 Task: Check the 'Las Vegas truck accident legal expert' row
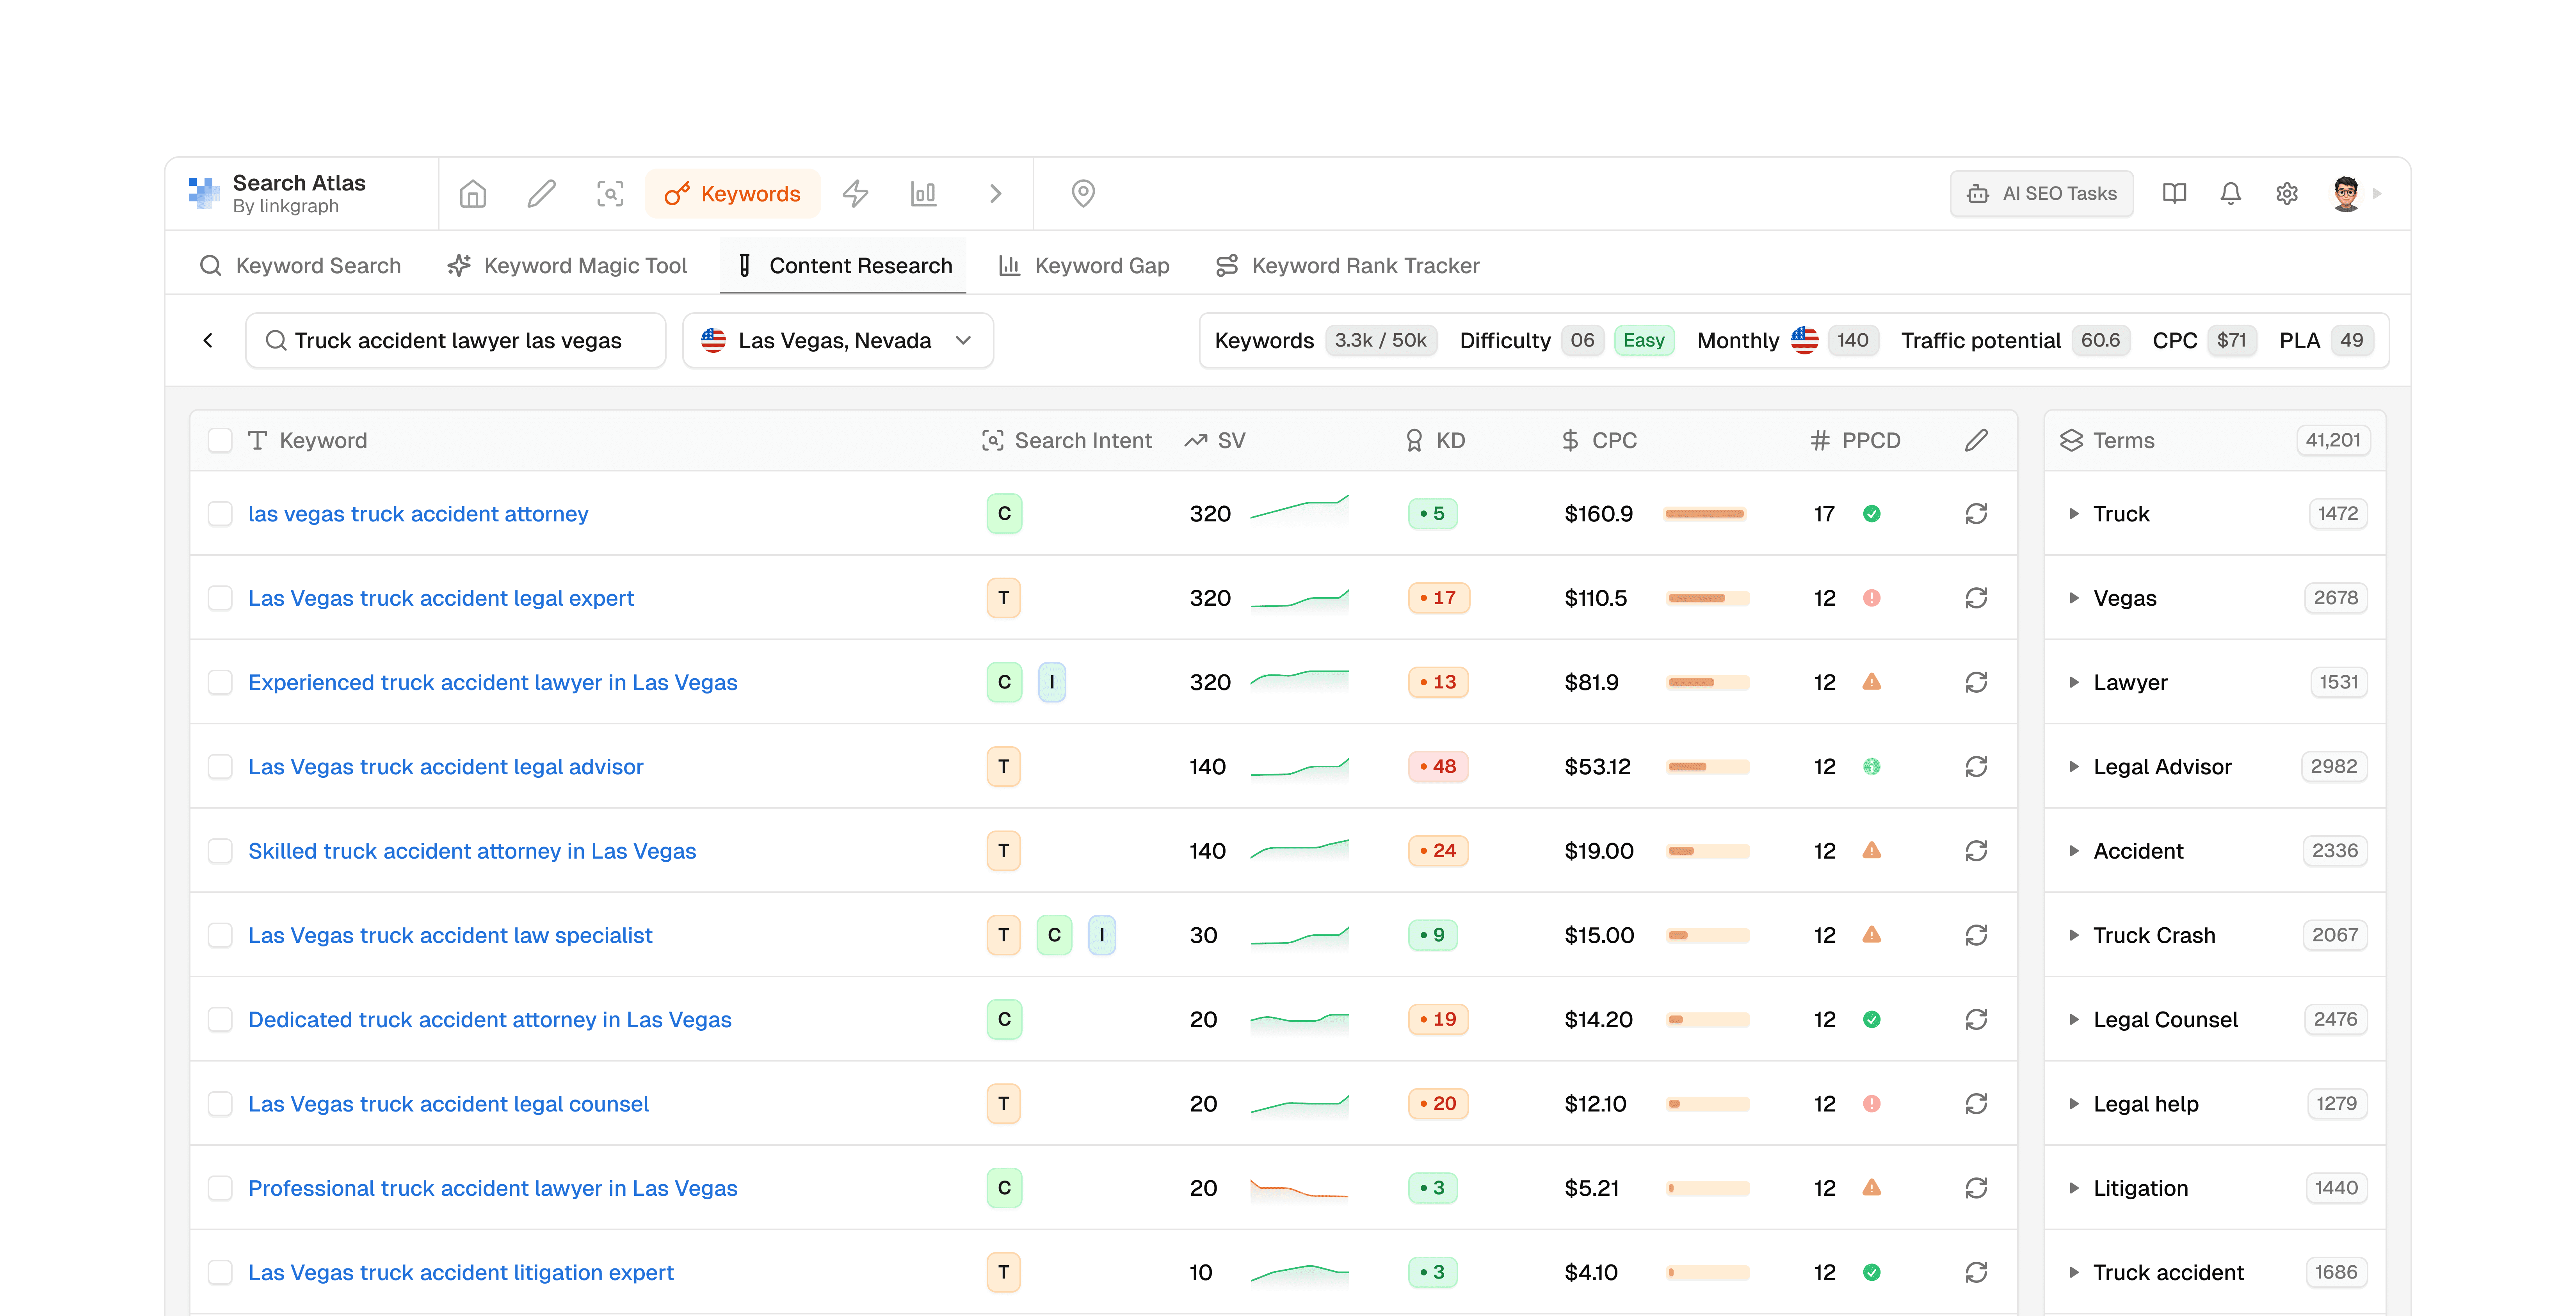tap(220, 598)
